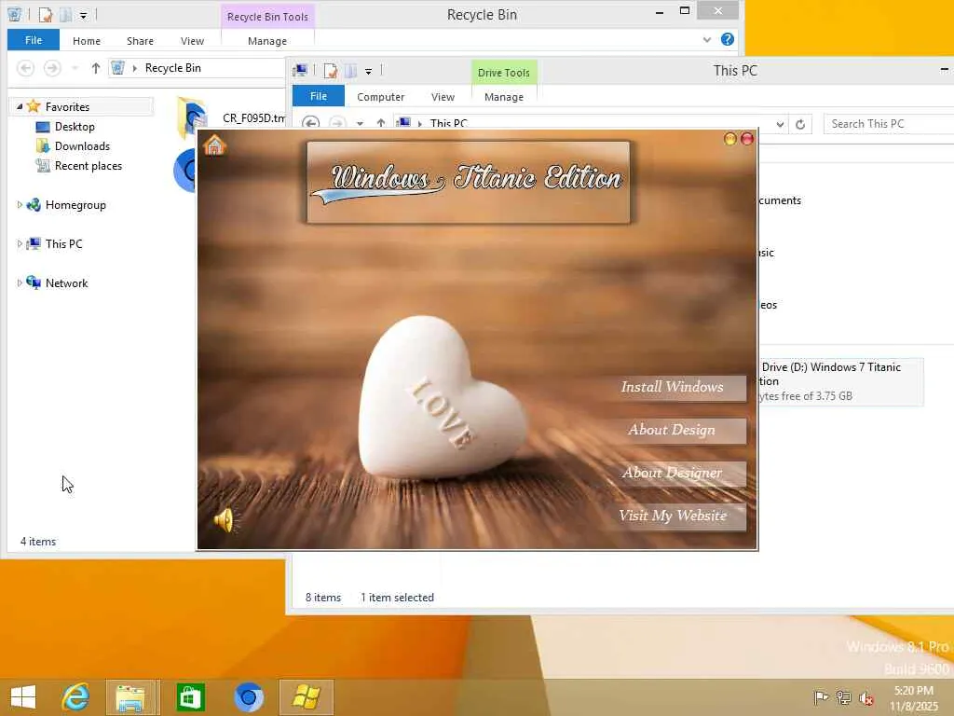
Task: Click the home icon in Titanic Edition launcher
Action: point(215,145)
